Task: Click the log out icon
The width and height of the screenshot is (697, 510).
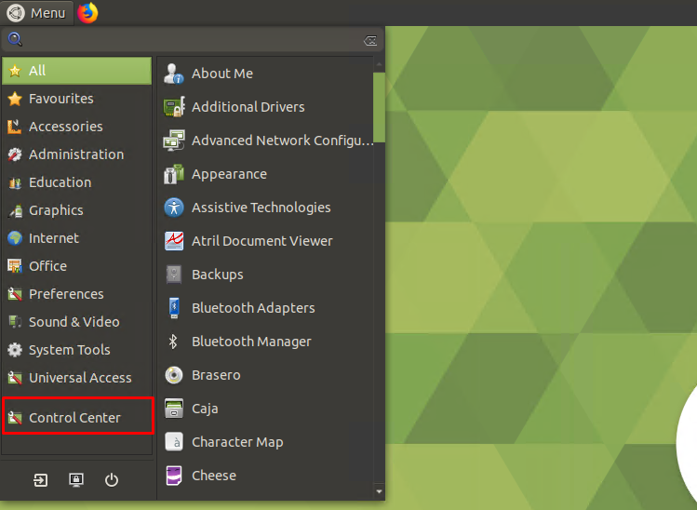Action: tap(40, 480)
